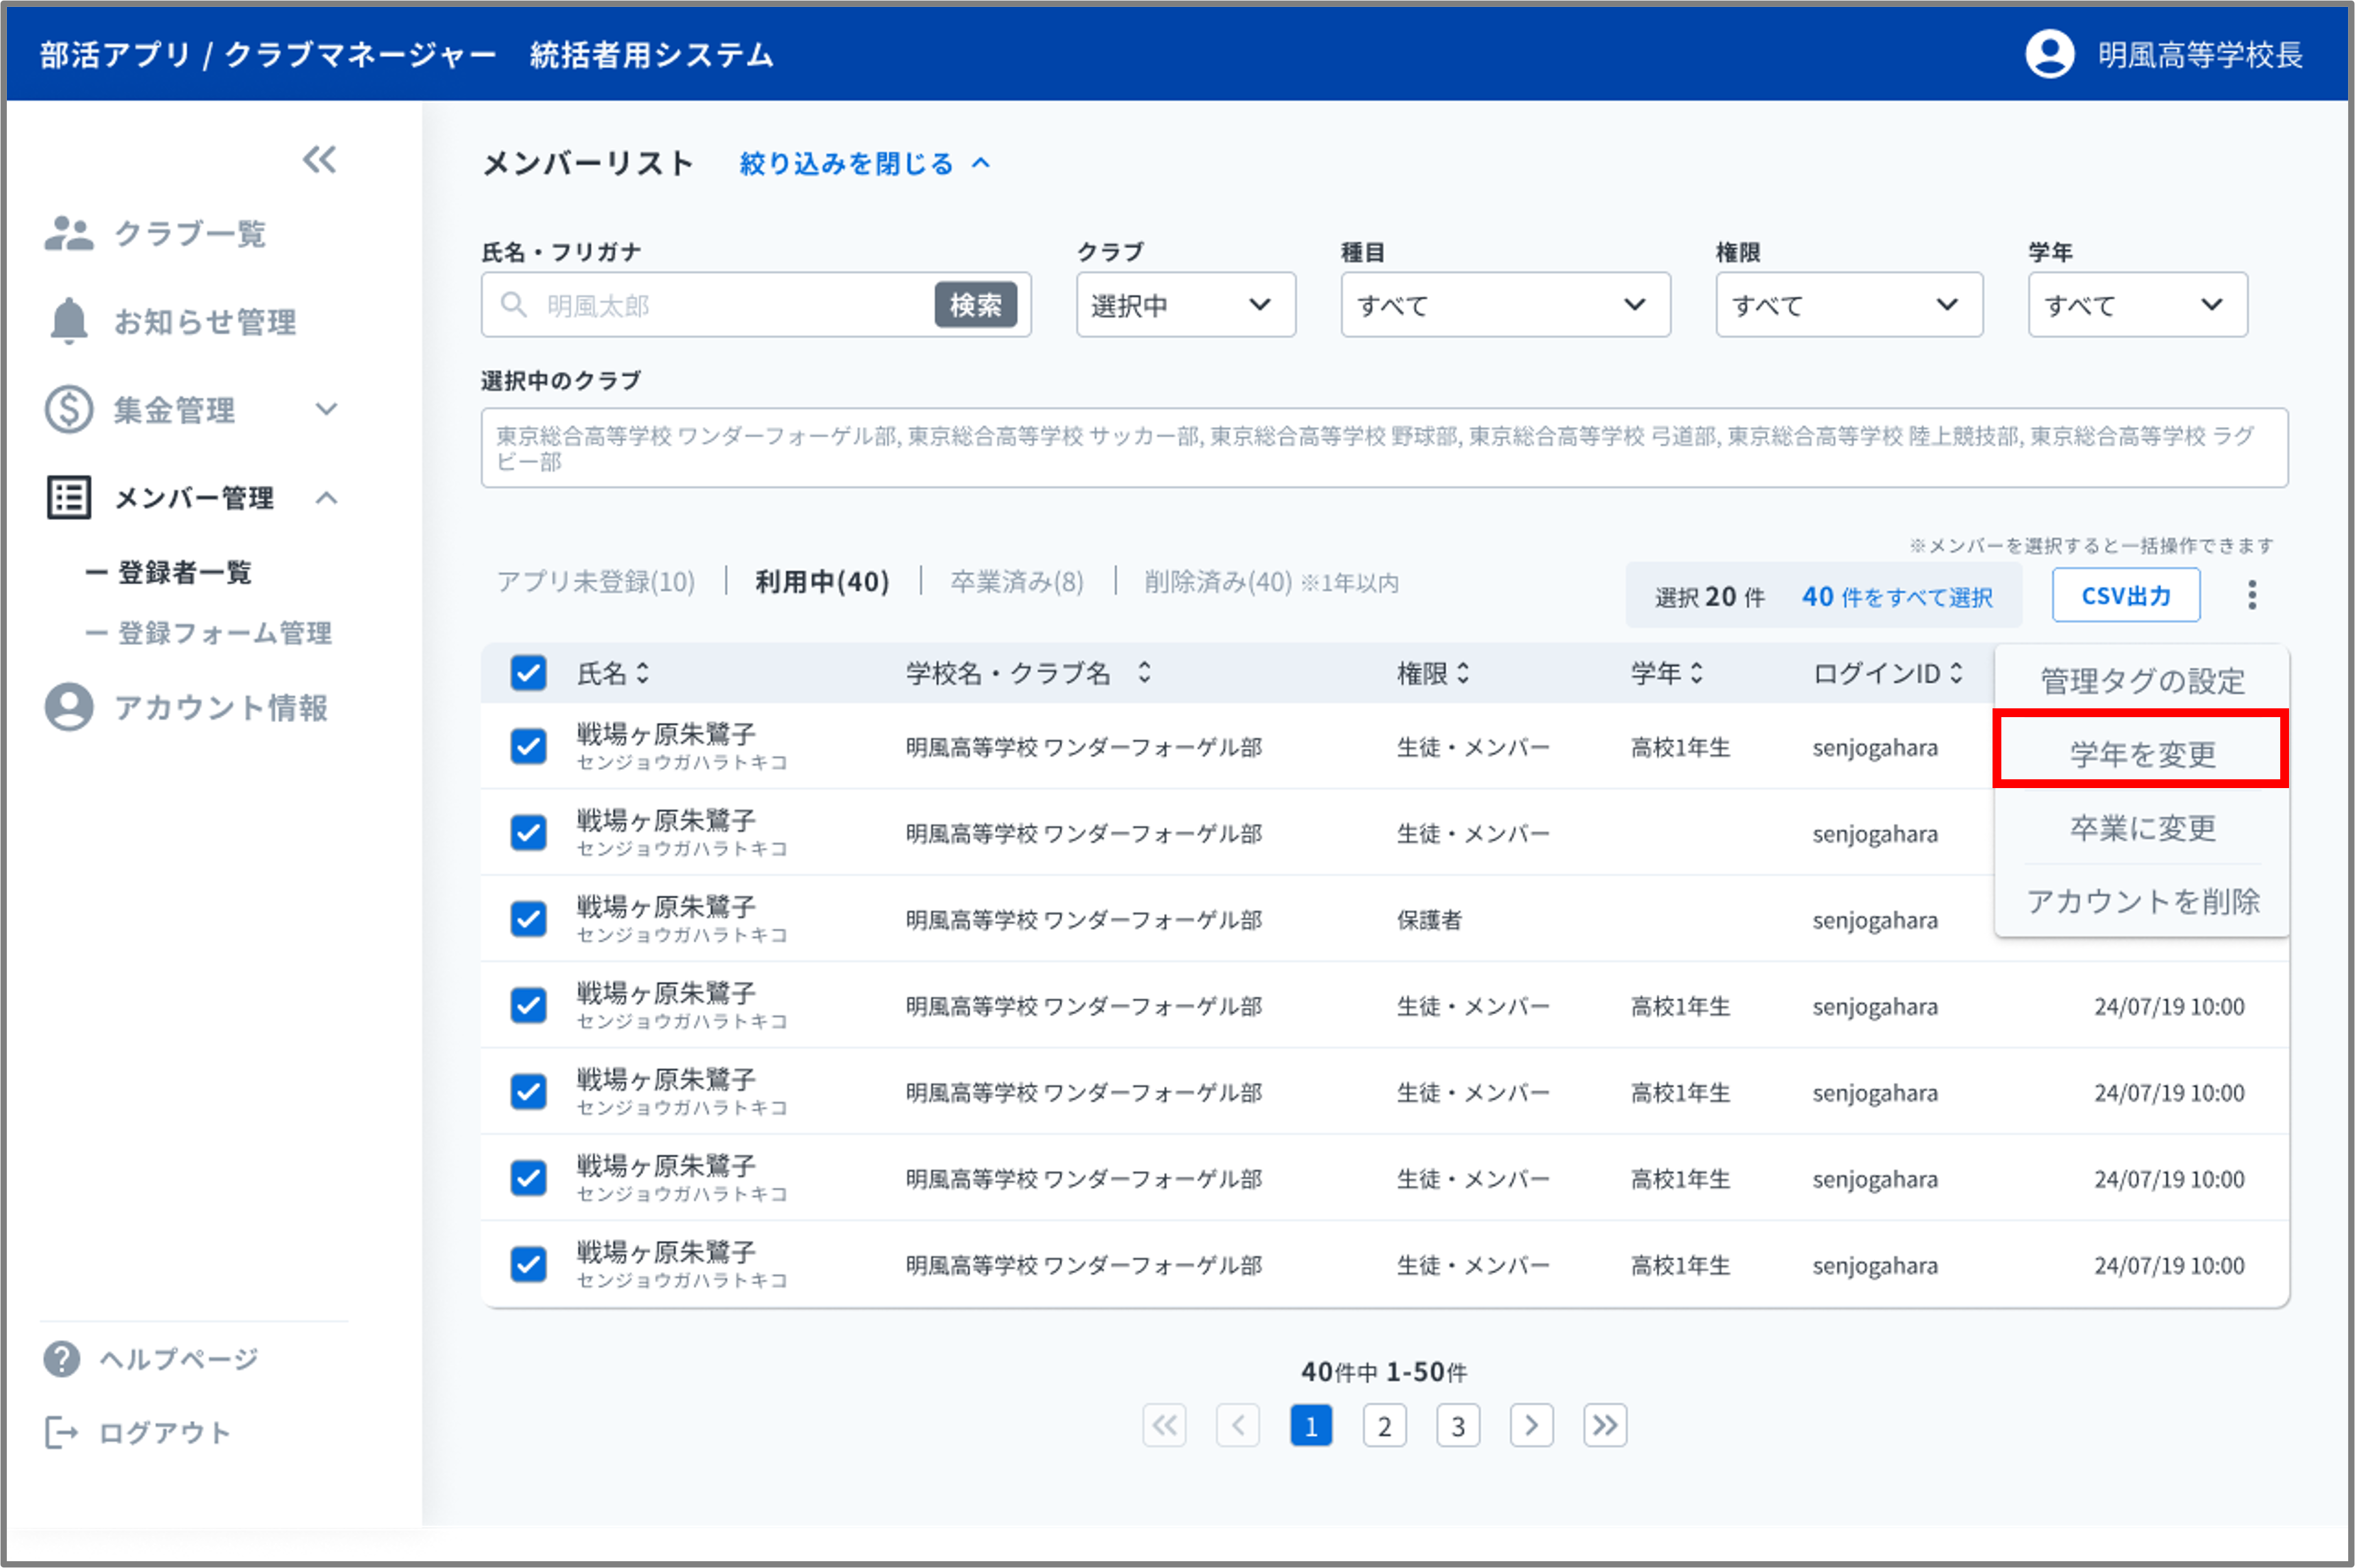
Task: Click the 検索 search button
Action: (976, 304)
